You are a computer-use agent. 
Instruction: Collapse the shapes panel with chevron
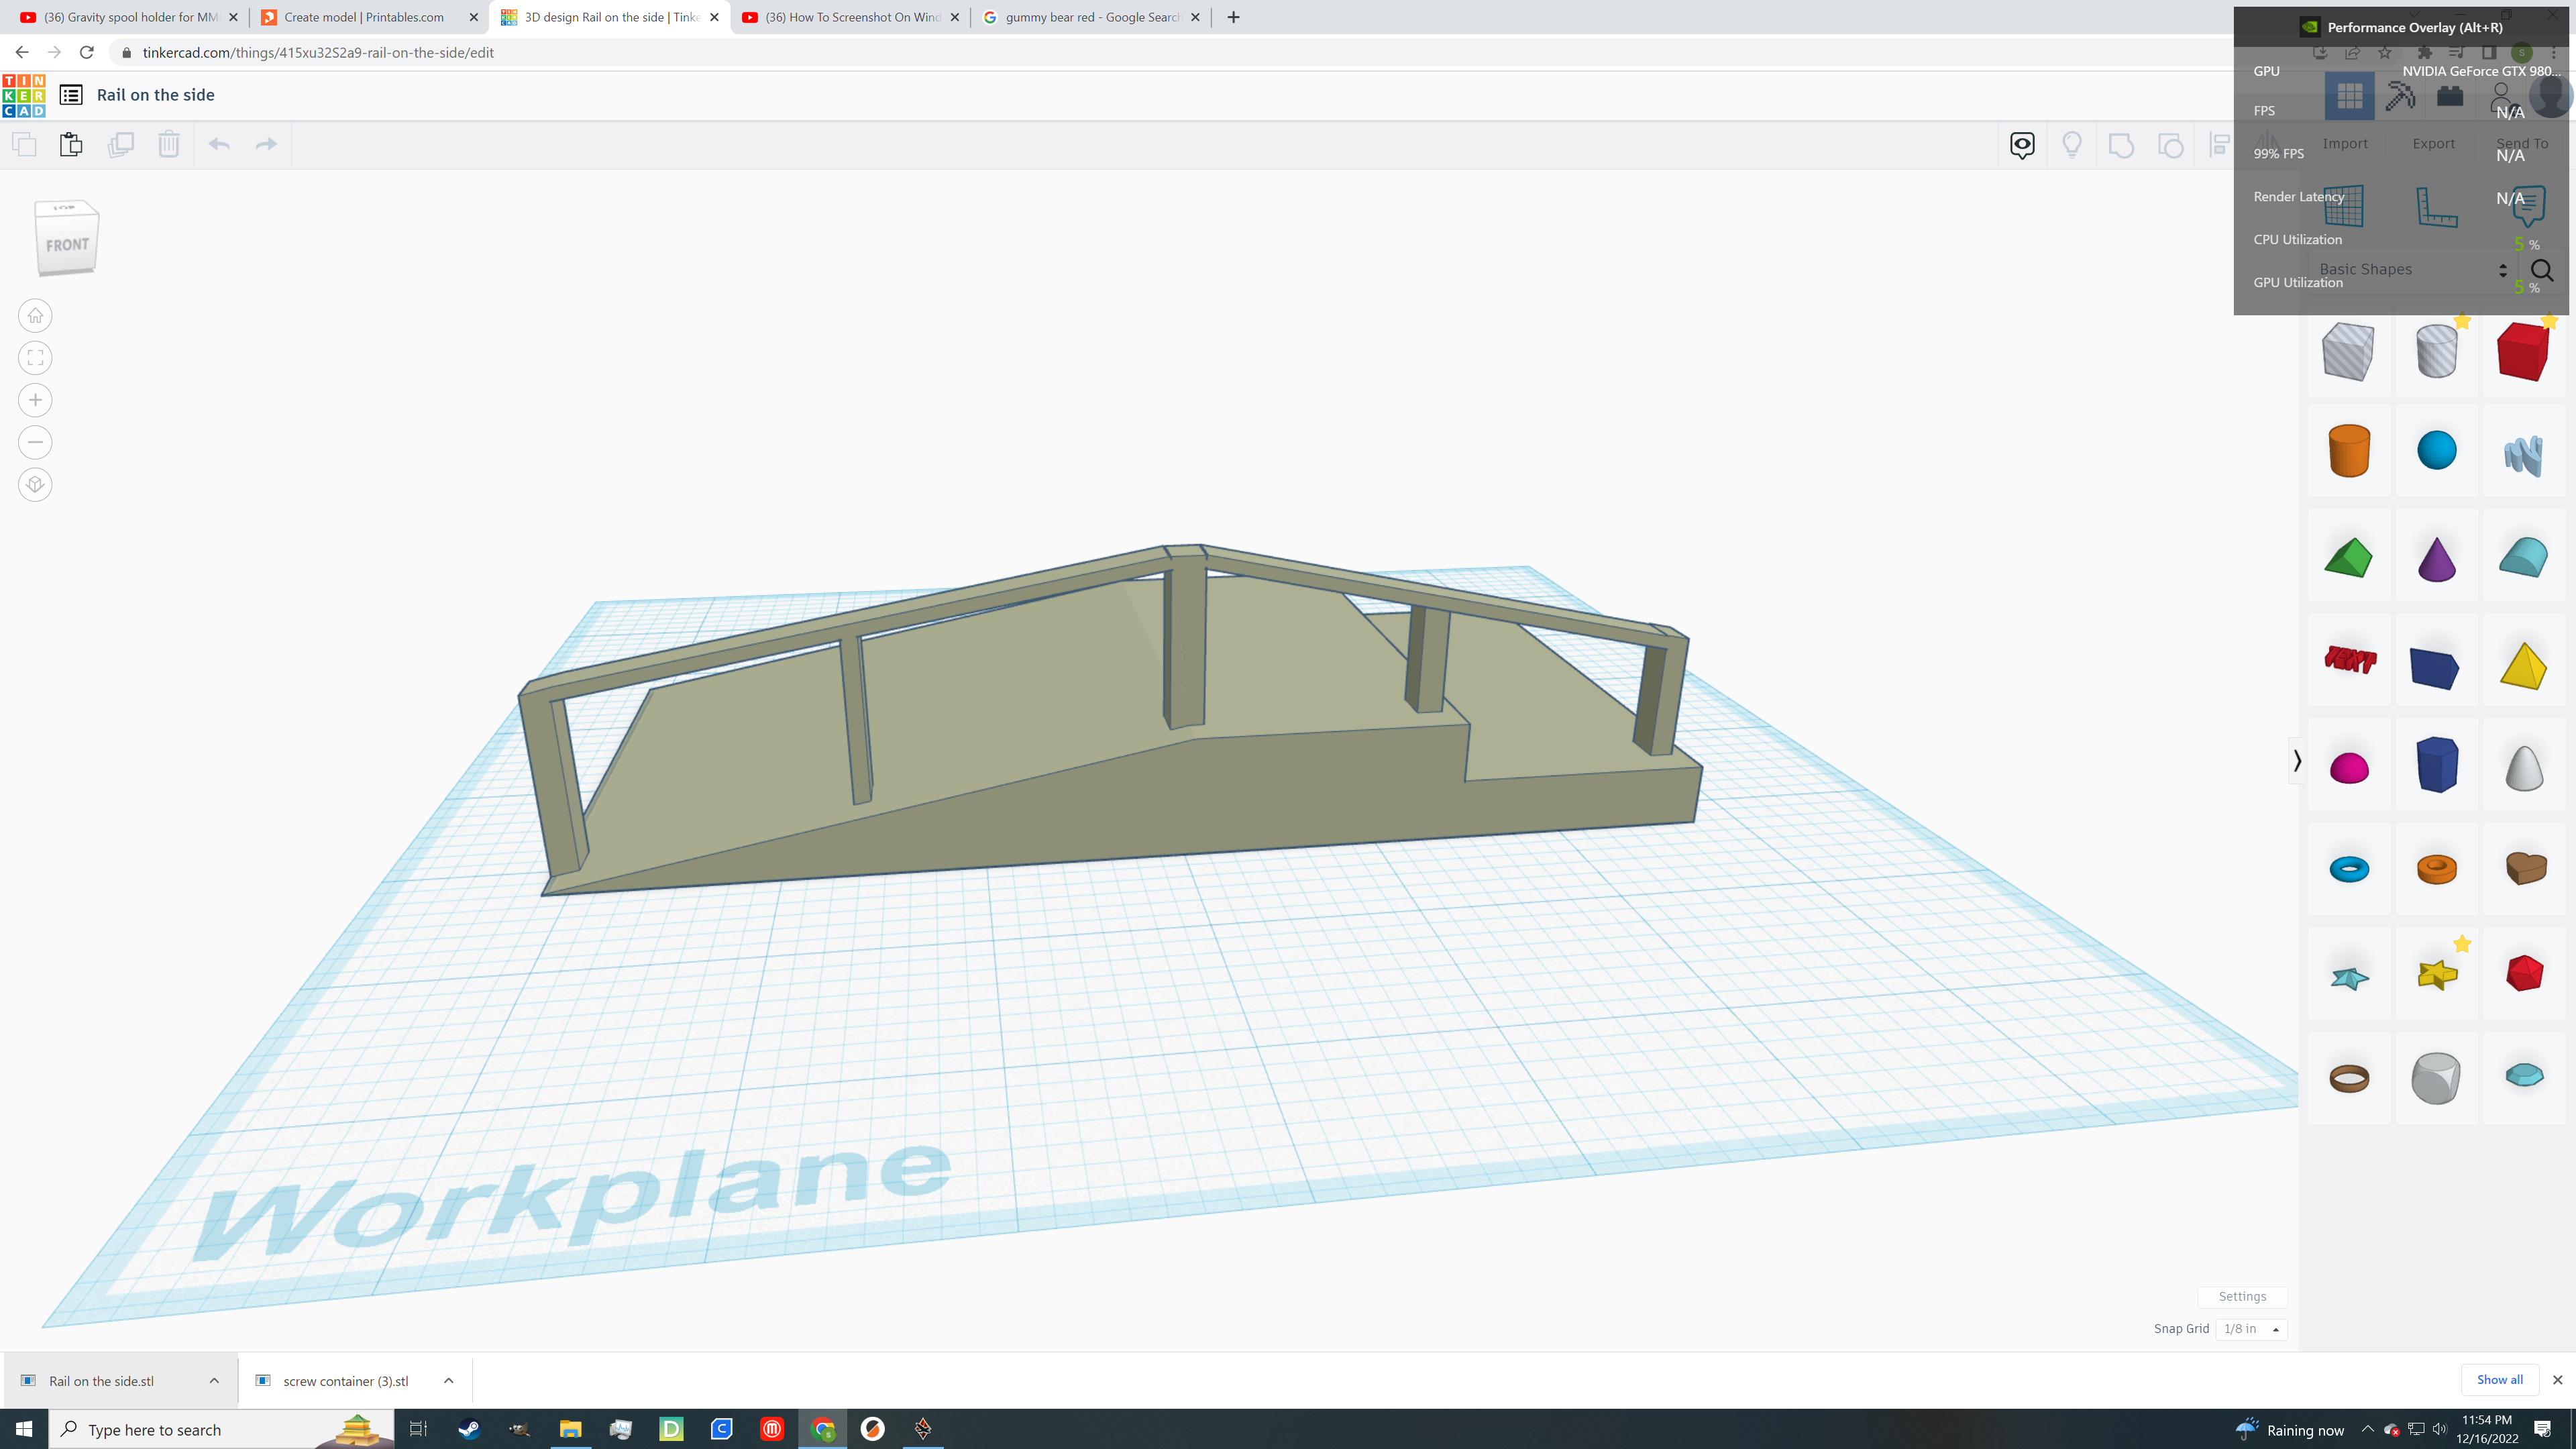(x=2297, y=761)
